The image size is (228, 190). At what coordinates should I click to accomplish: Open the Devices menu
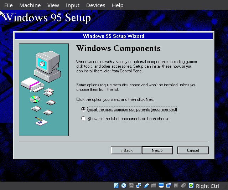coord(96,5)
